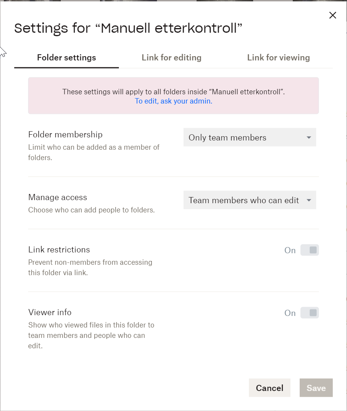
Task: Click the arrow beside 'Team members who can edit'
Action: pos(309,200)
